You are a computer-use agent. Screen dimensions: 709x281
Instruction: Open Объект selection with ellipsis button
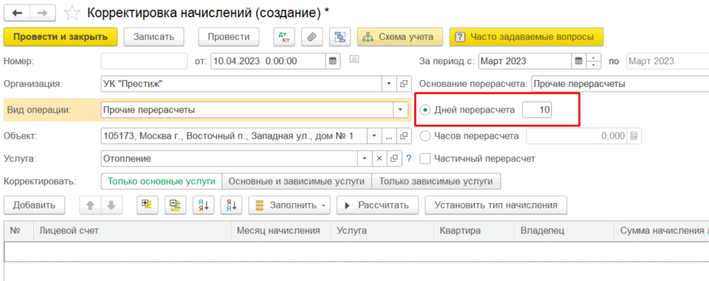click(x=390, y=136)
